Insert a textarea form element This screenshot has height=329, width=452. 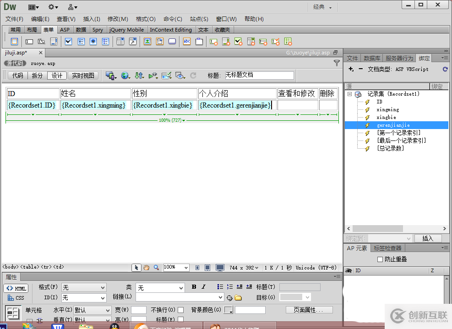click(x=54, y=42)
